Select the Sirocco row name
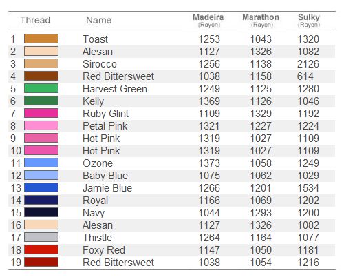Screen dimensions: 344x277 pos(100,64)
